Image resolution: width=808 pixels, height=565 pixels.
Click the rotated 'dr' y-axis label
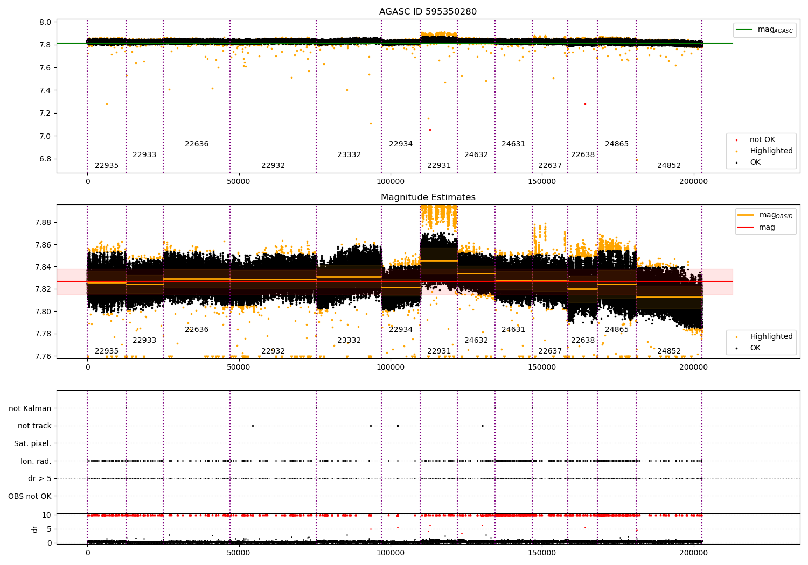[35, 529]
